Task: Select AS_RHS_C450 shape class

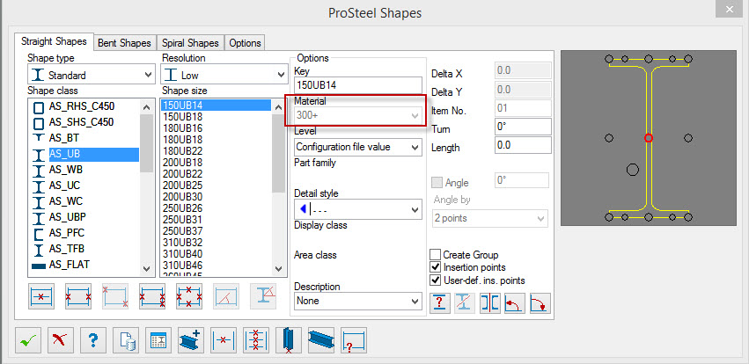Action: click(x=82, y=106)
